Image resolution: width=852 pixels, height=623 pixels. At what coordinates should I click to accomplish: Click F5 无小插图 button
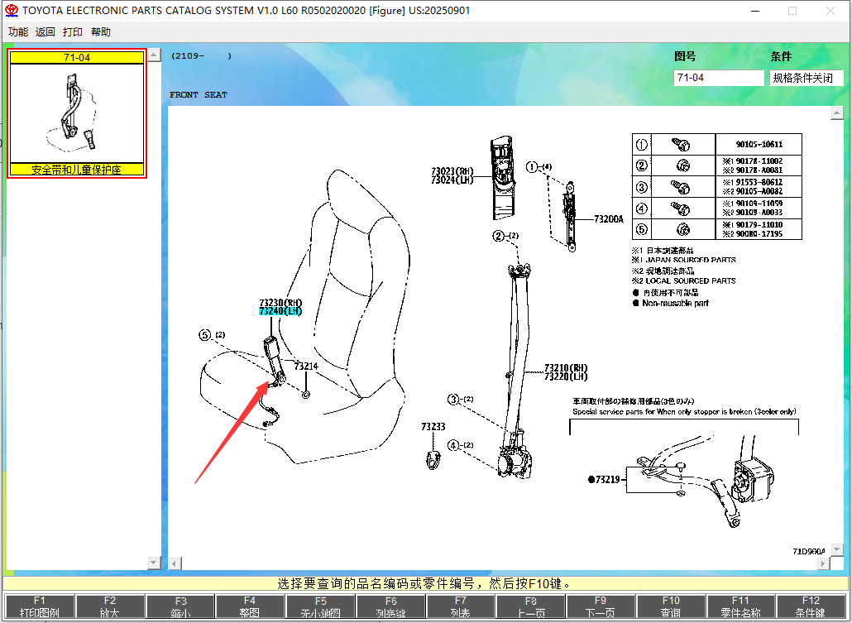(x=321, y=606)
